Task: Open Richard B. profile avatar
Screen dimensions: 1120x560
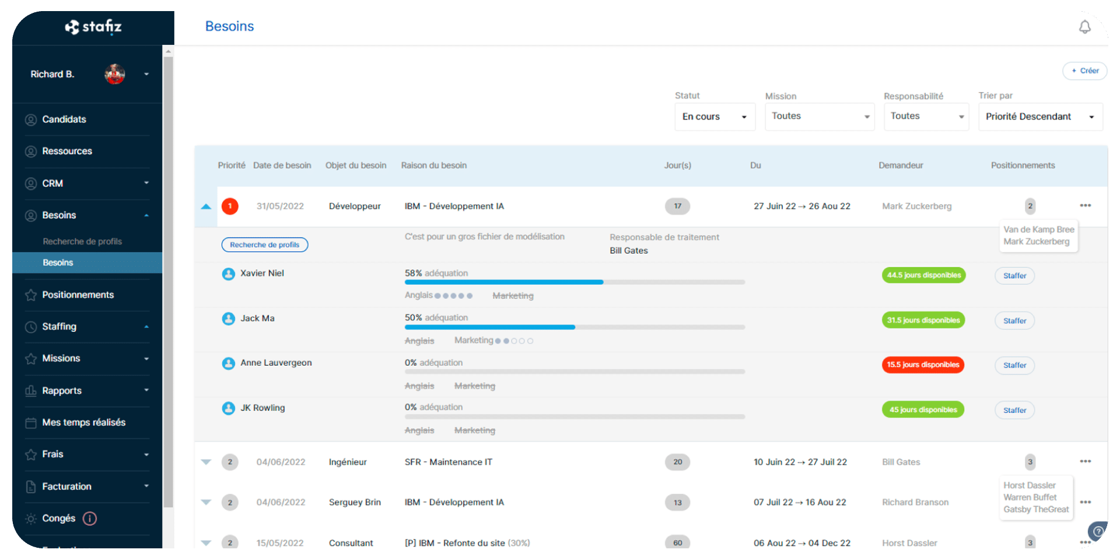Action: [115, 74]
